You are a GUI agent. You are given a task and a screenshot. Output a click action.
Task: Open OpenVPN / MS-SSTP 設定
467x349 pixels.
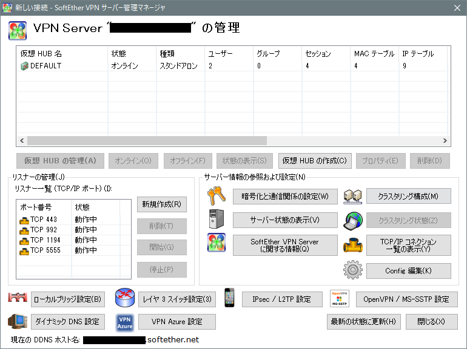406,299
